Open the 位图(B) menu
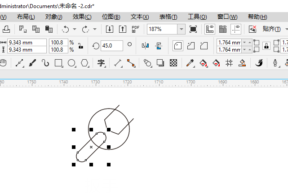The image size is (288, 196). (x=111, y=17)
